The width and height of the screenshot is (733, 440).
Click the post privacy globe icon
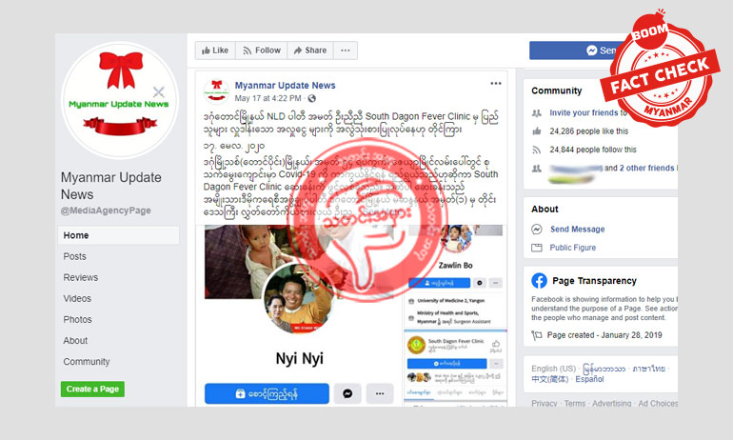[x=312, y=98]
